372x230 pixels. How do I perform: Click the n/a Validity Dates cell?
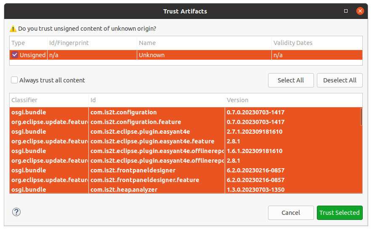(x=317, y=55)
